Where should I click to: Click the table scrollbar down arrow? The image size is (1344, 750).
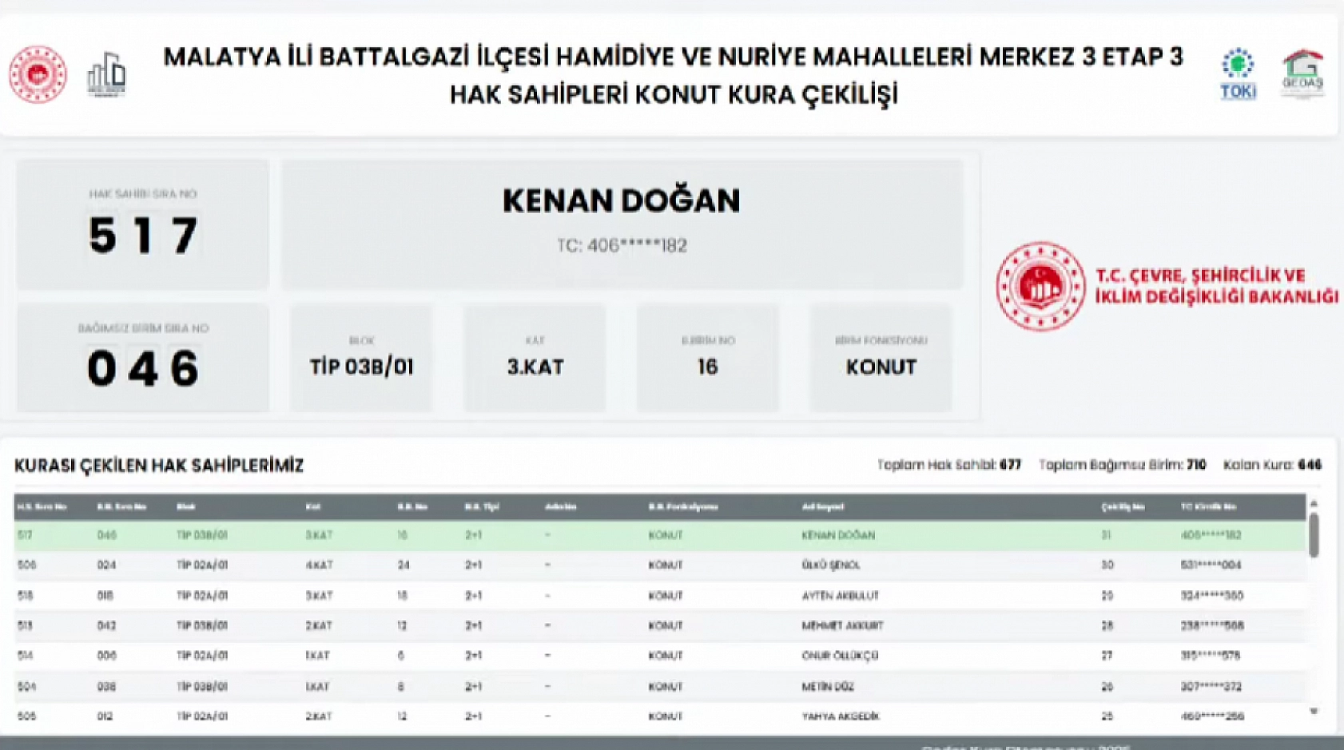pyautogui.click(x=1314, y=711)
